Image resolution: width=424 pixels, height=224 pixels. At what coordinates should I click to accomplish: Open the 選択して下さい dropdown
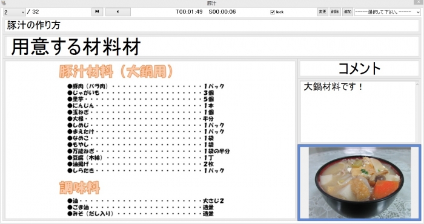[x=388, y=12]
